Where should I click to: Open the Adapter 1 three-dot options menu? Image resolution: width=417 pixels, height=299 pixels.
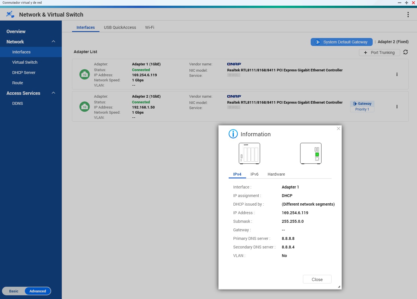(x=397, y=75)
